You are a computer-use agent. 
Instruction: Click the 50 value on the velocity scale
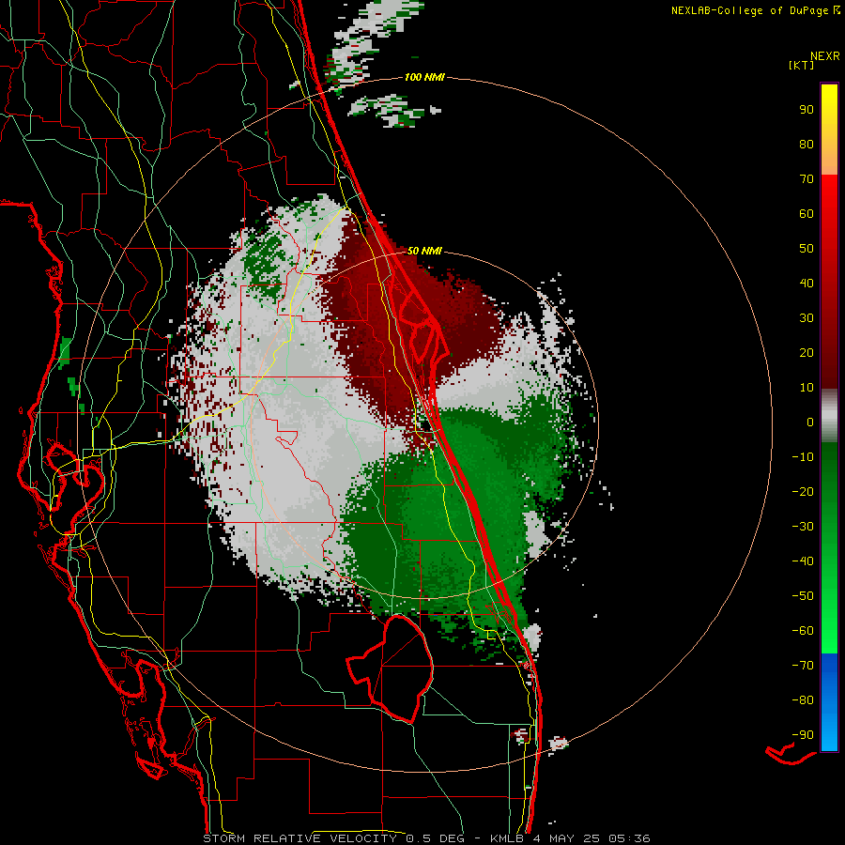(807, 249)
